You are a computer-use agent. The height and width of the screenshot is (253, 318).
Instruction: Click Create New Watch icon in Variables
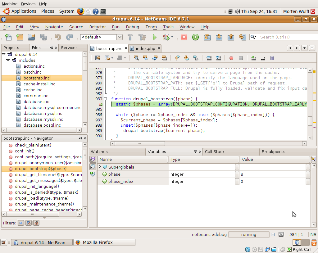93,174
